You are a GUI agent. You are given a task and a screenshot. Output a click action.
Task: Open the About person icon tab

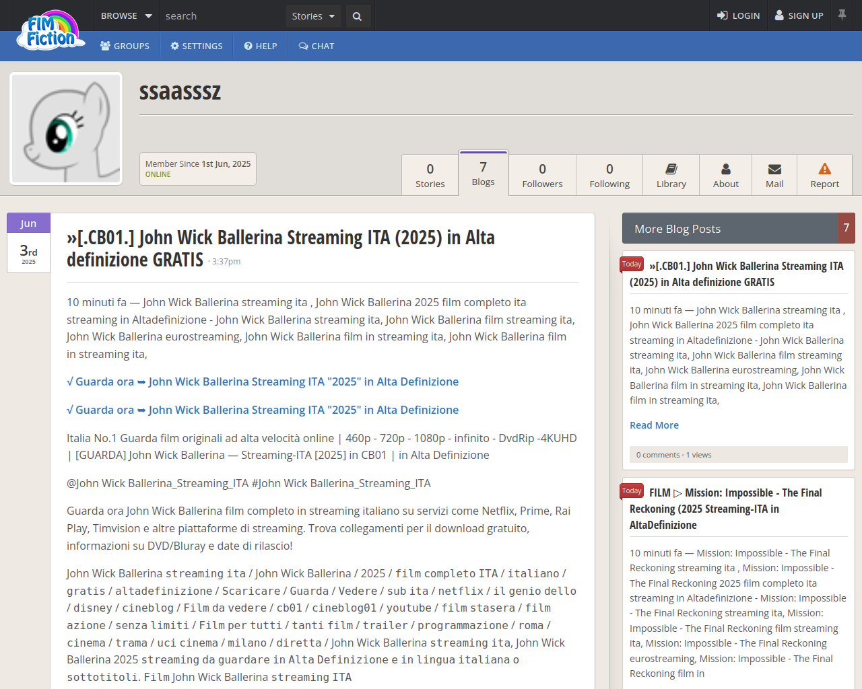726,175
